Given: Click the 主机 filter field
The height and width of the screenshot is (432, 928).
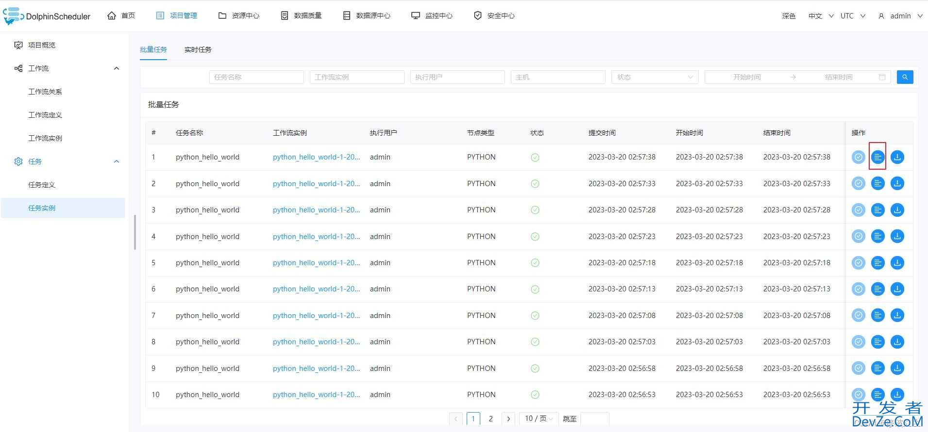Looking at the screenshot, I should point(558,77).
